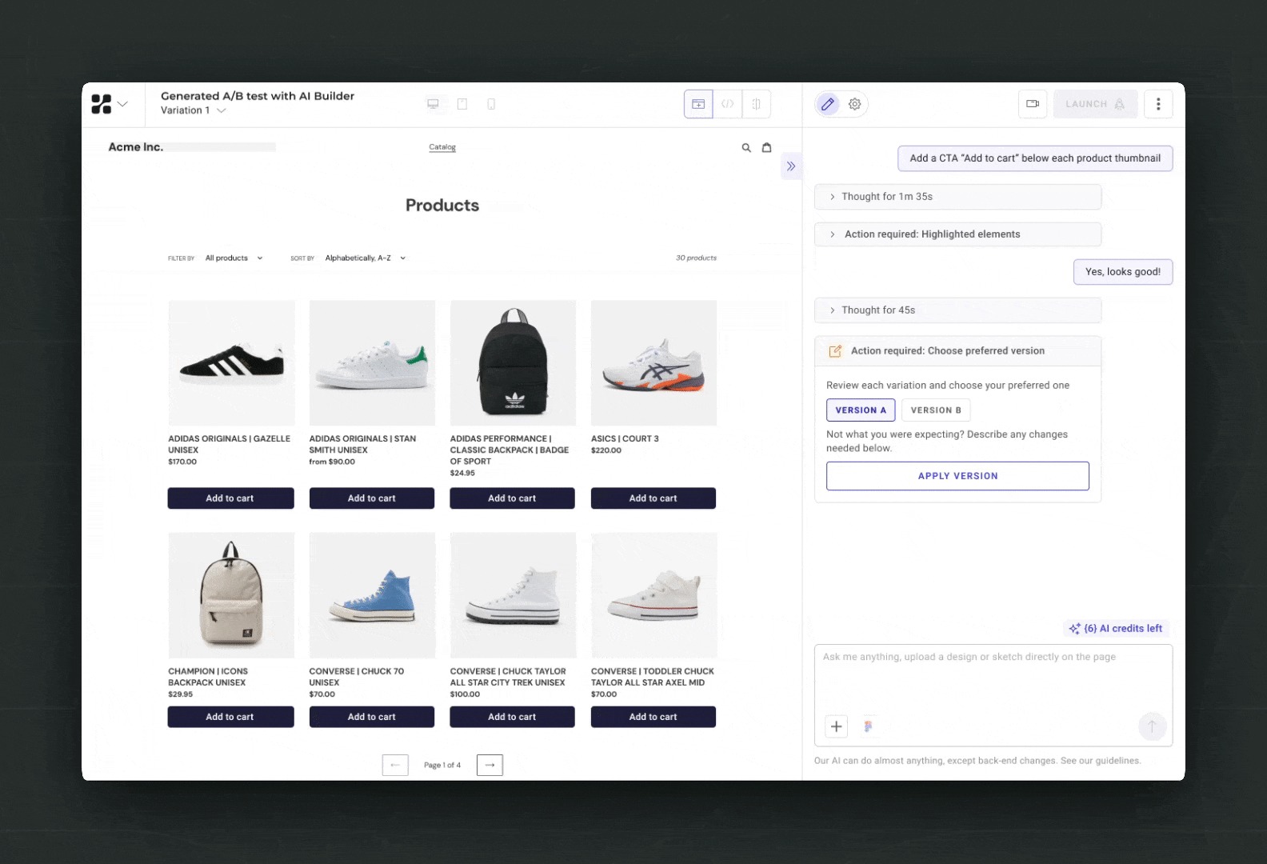Open the Stan Smith white sneaker thumbnail

coord(372,363)
